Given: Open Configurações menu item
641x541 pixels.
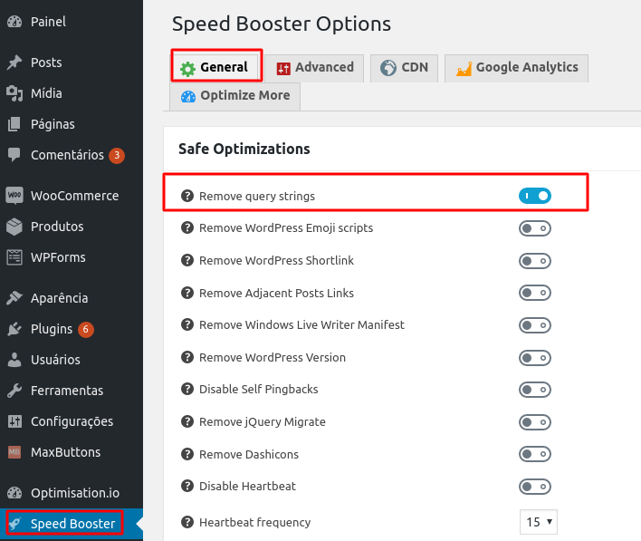Looking at the screenshot, I should click(x=72, y=421).
